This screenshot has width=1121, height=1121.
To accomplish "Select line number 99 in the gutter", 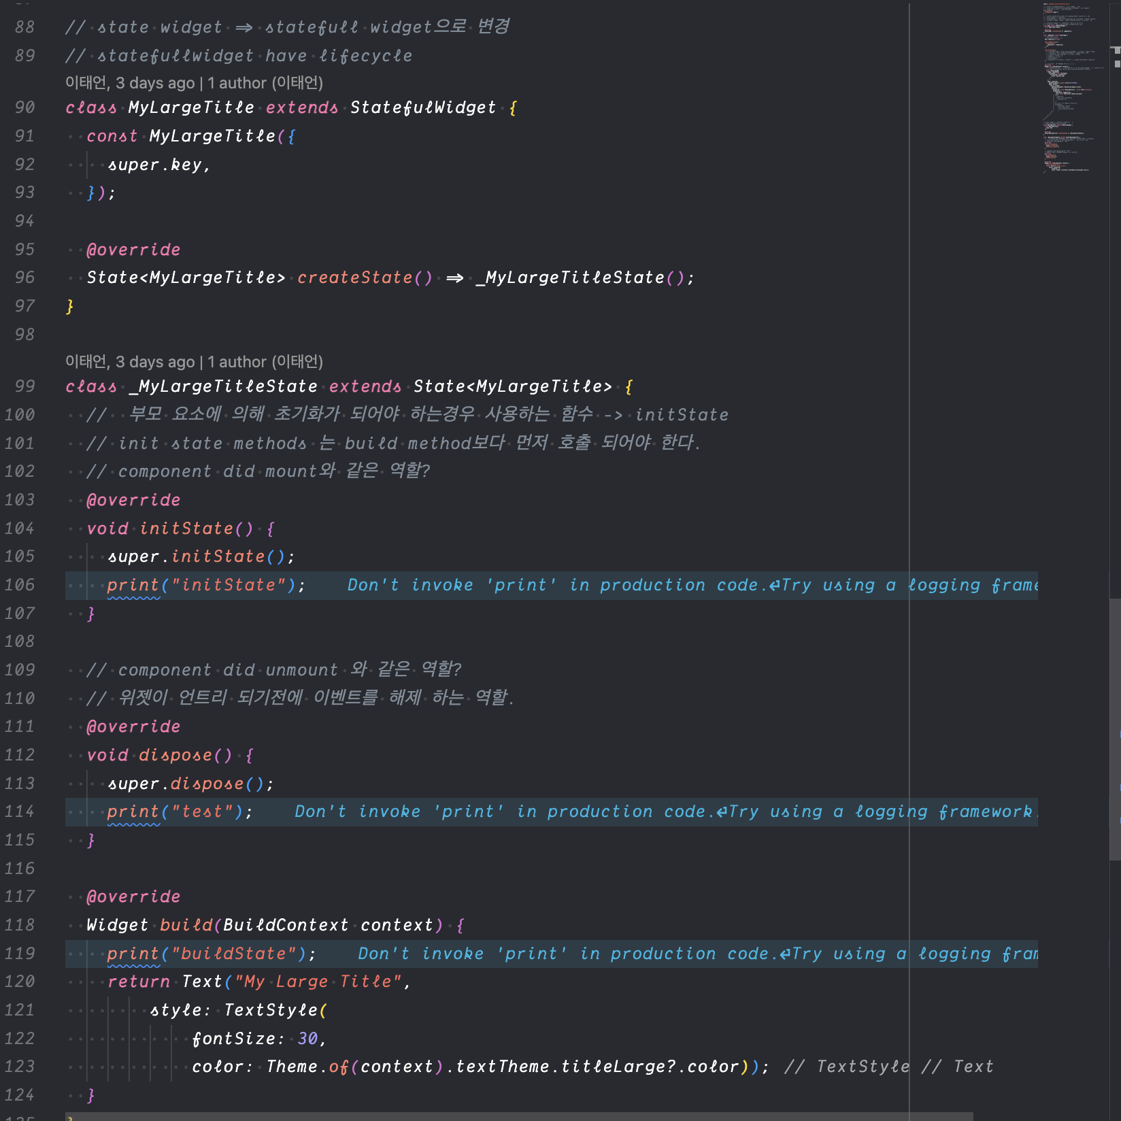I will tap(24, 386).
